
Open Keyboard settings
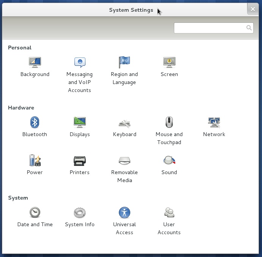click(125, 123)
